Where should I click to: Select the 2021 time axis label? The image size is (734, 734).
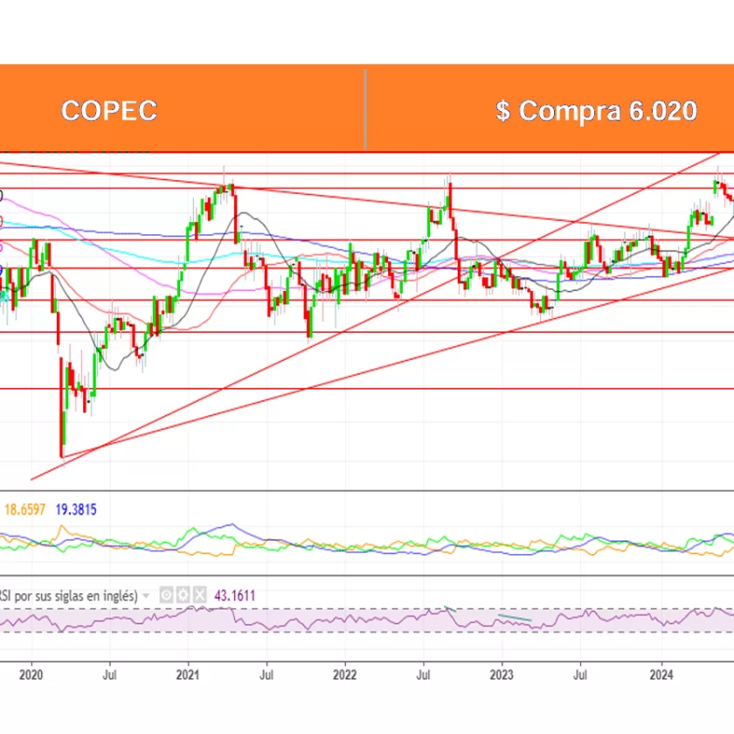[188, 675]
